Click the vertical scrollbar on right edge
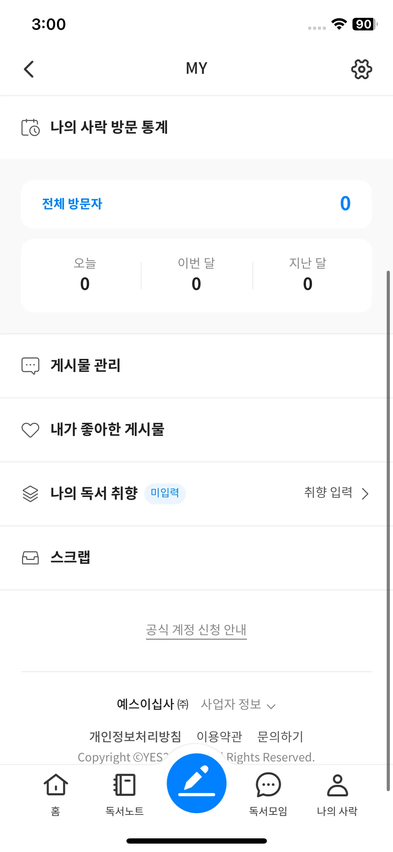The image size is (393, 852). click(x=388, y=525)
